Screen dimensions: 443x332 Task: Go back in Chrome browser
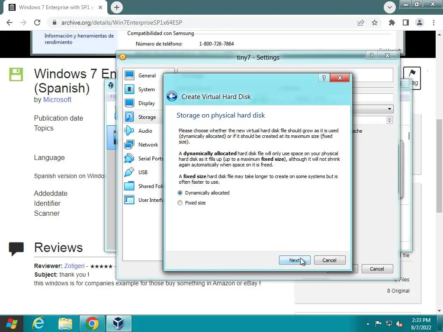[10, 22]
